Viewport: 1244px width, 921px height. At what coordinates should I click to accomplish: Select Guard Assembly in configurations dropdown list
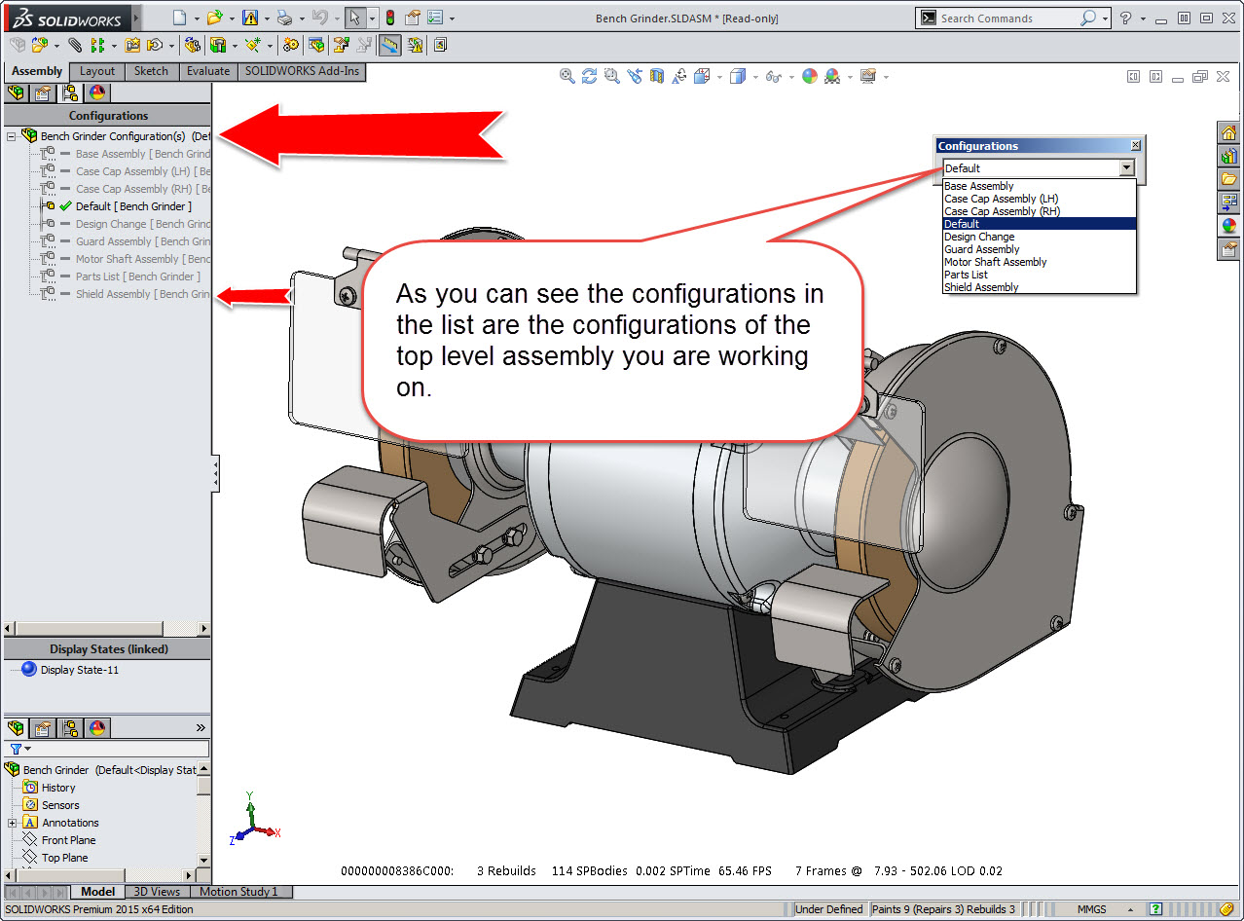(x=1039, y=249)
